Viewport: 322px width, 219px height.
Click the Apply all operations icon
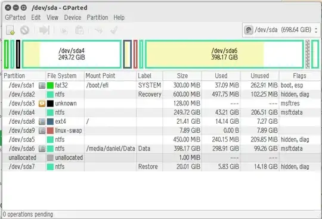click(x=113, y=30)
